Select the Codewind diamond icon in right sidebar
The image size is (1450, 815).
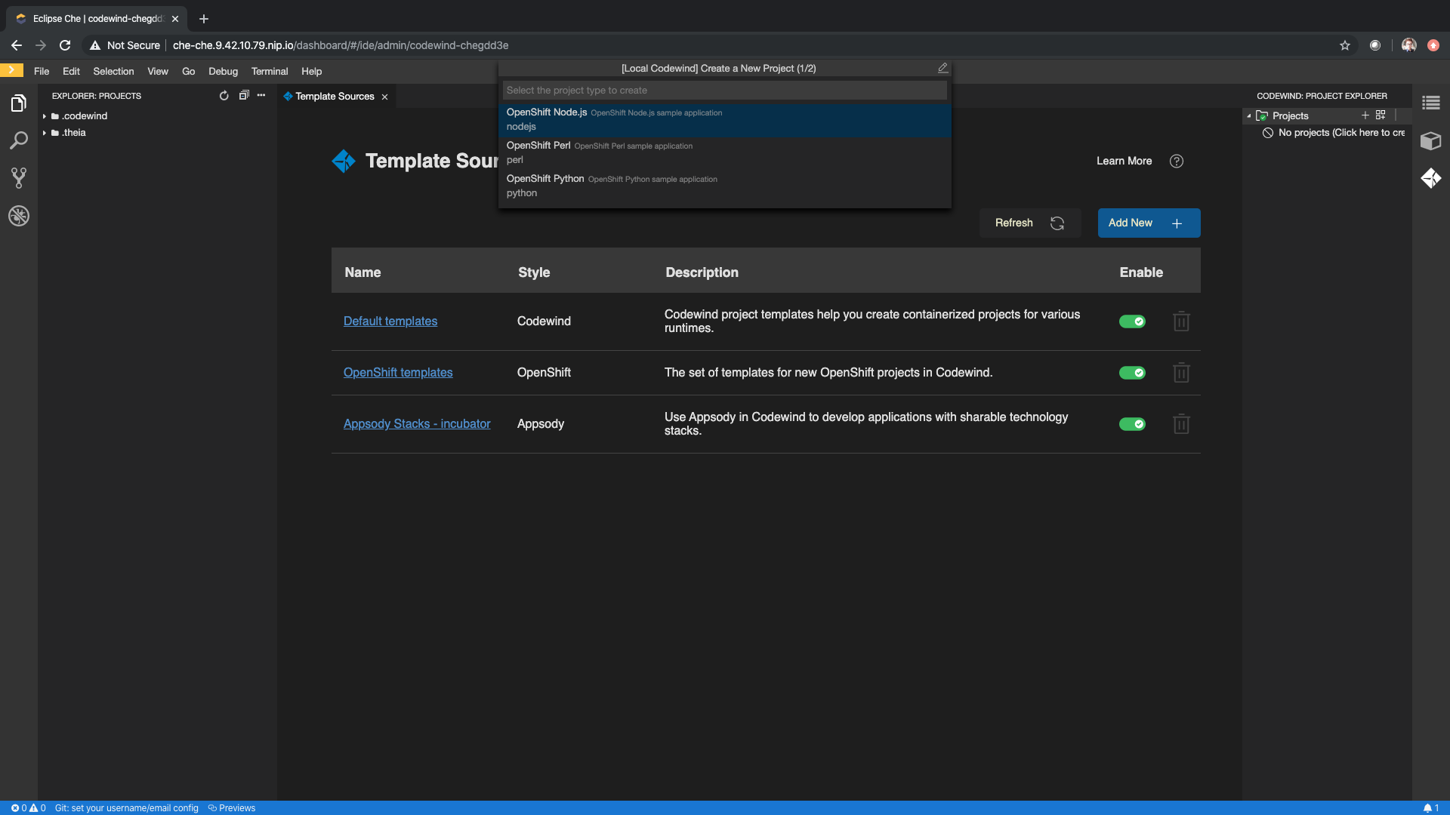tap(1431, 178)
